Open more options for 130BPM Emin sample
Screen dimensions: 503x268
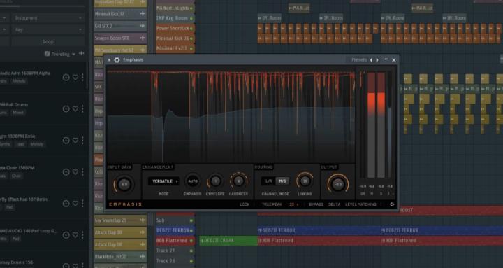coord(82,141)
